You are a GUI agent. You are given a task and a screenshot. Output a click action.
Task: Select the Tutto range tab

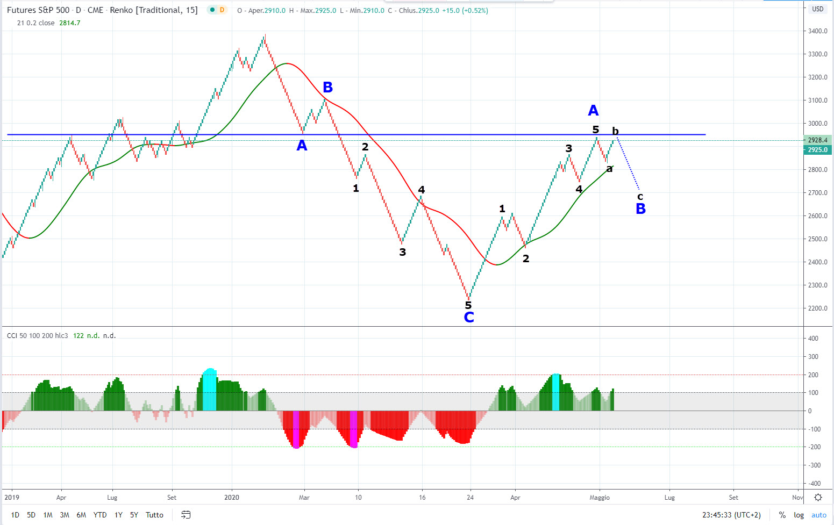tap(154, 515)
